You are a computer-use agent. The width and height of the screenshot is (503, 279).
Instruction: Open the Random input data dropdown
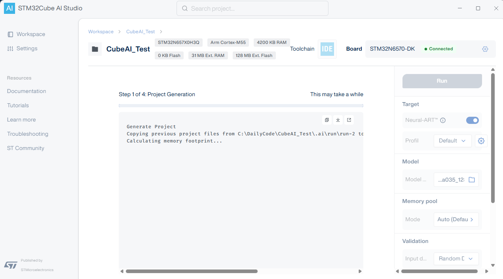(x=456, y=259)
